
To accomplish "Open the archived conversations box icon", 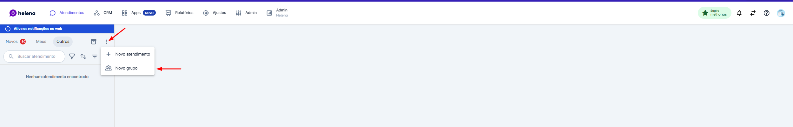I will pos(93,42).
